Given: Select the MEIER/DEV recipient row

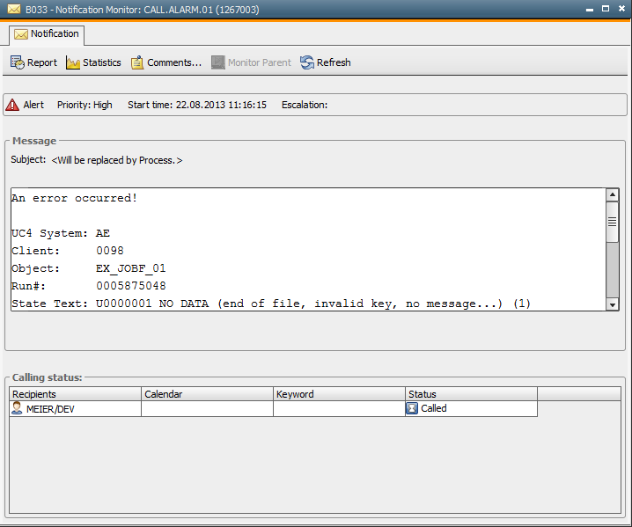Looking at the screenshot, I should 273,408.
